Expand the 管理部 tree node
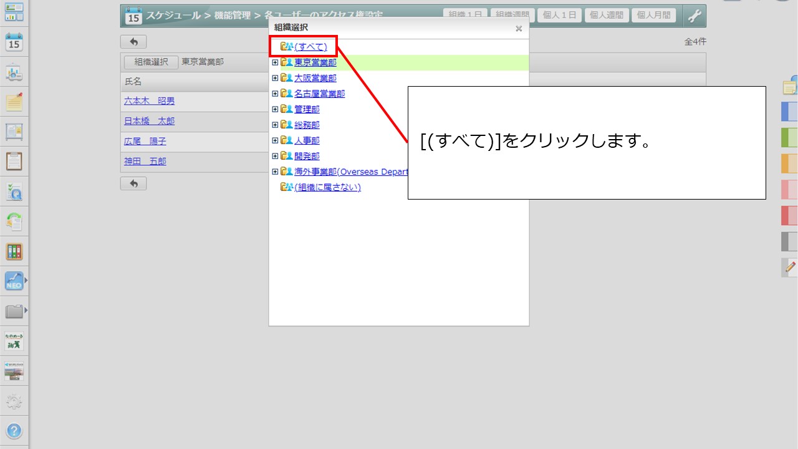798x449 pixels. [x=275, y=109]
